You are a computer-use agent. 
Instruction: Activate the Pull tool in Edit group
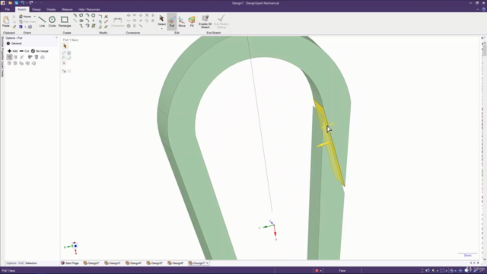click(172, 21)
